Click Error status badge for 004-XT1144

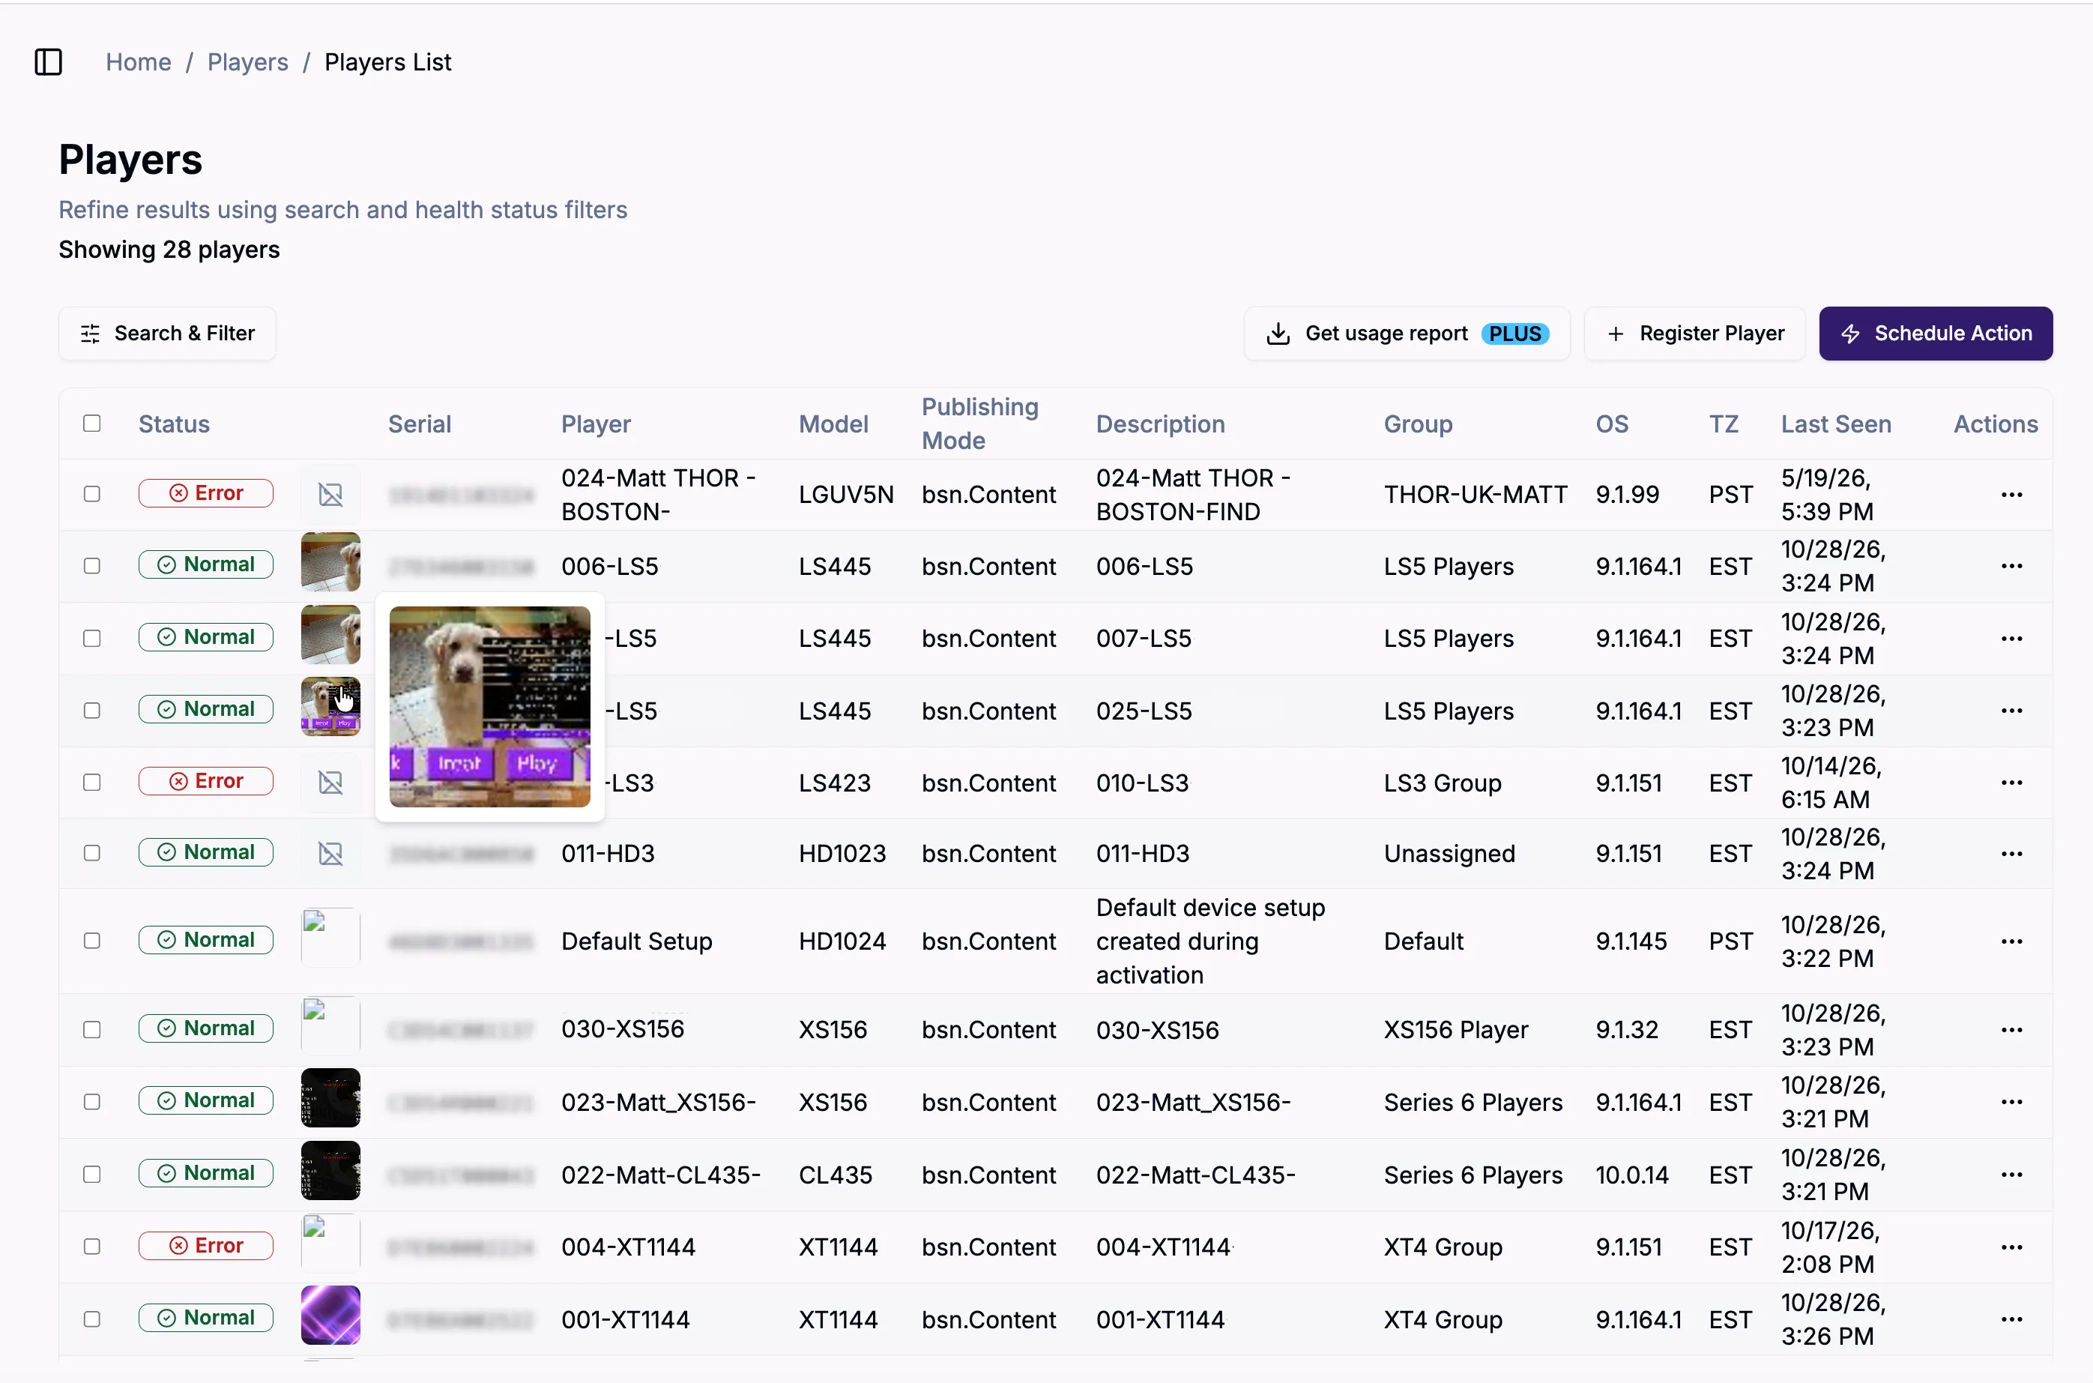[205, 1245]
